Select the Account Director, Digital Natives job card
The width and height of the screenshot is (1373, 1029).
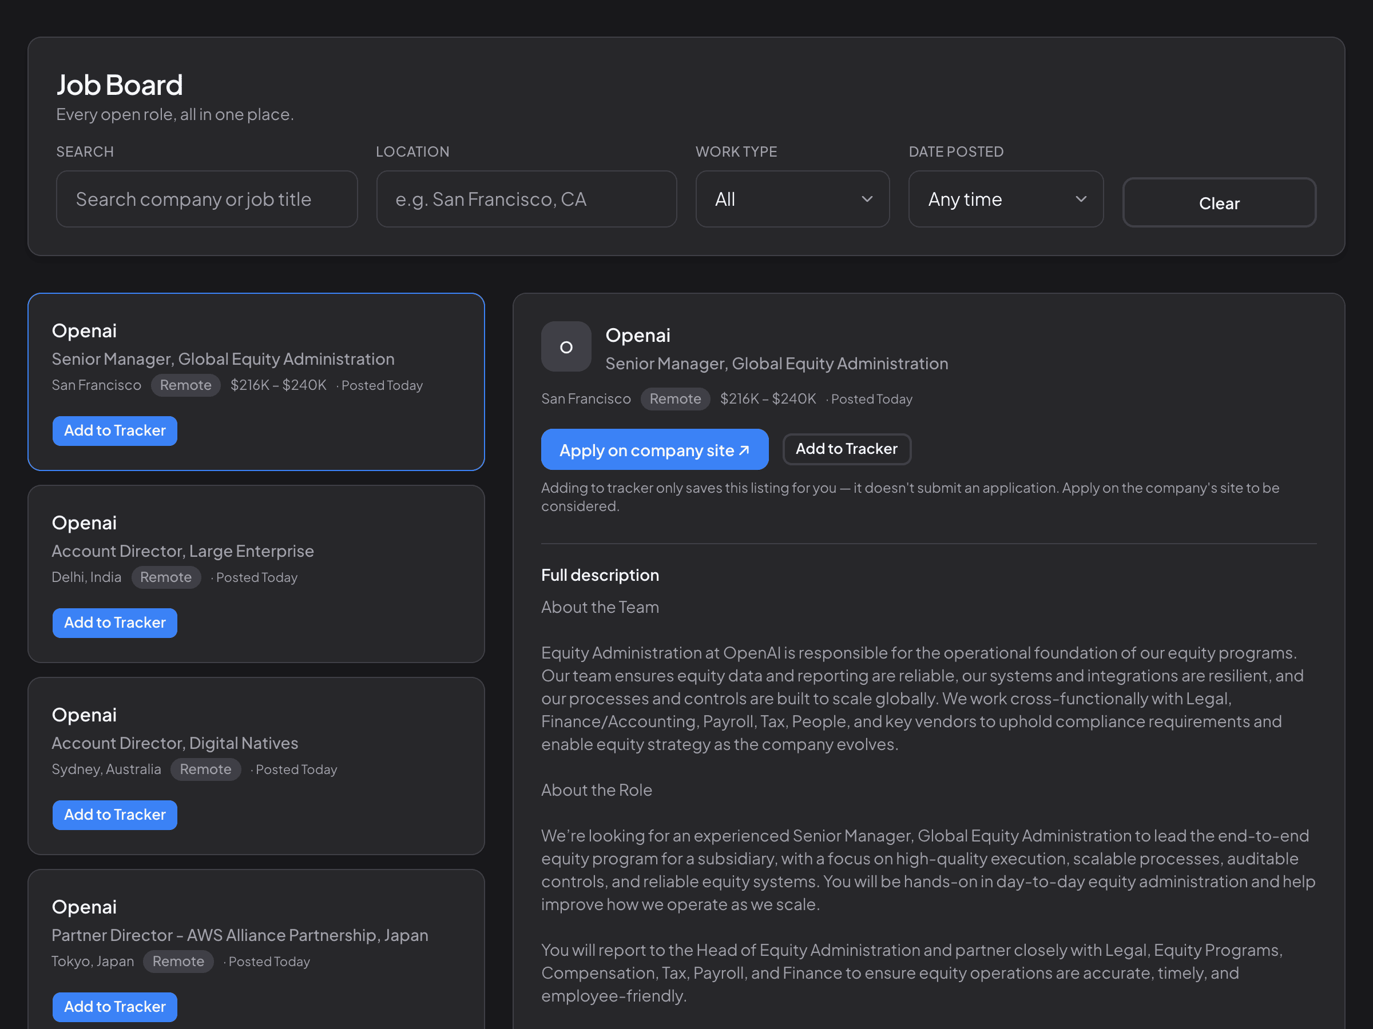[256, 766]
